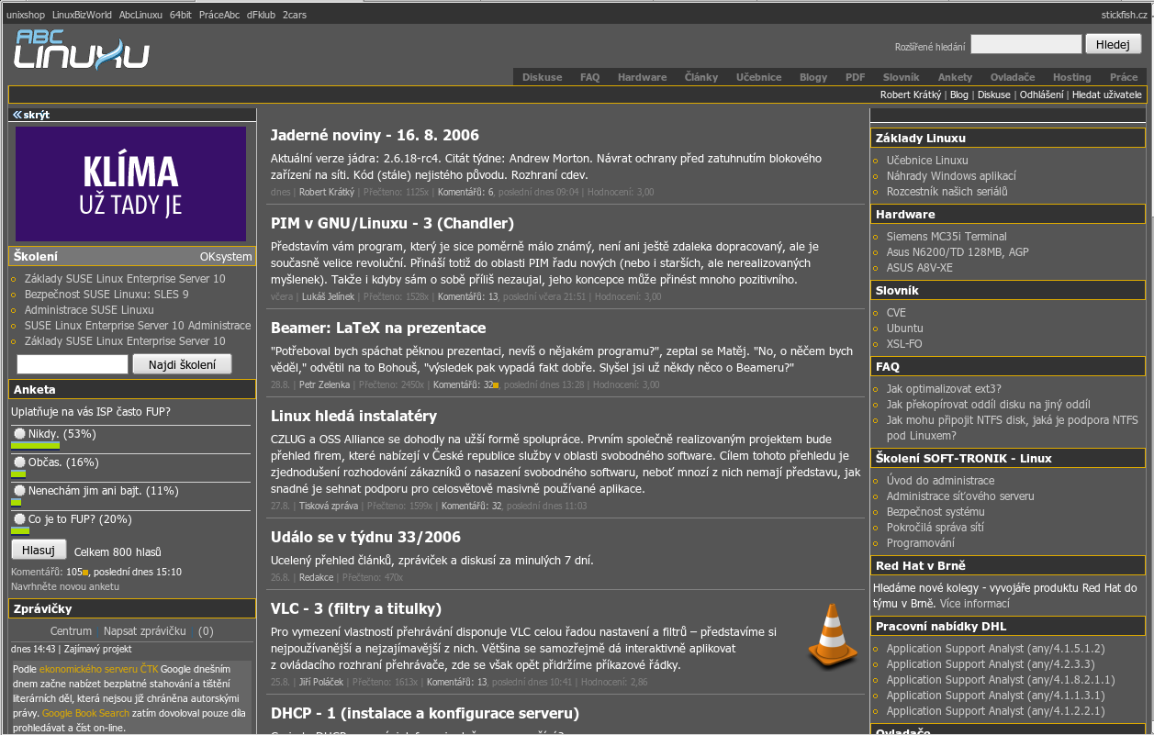Focus the Rozšířené hledání search field
Viewport: 1154px width, 735px height.
click(x=1025, y=44)
